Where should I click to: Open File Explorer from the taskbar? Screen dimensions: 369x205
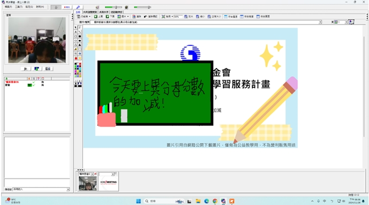[198, 201]
